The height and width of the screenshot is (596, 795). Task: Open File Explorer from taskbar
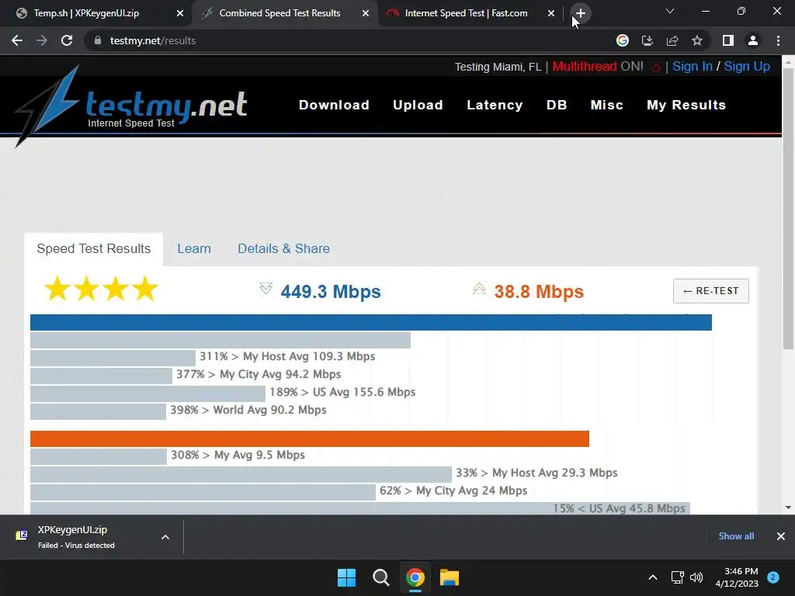pos(450,577)
